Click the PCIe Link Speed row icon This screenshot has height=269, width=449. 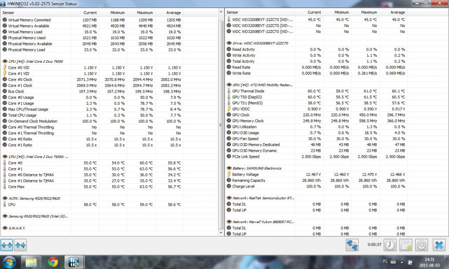pyautogui.click(x=229, y=157)
